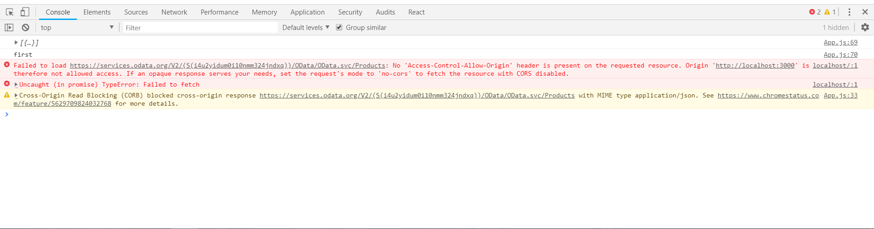Switch to the Network tab

tap(174, 12)
